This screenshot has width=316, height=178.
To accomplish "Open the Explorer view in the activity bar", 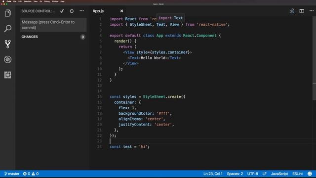I will pos(8,13).
